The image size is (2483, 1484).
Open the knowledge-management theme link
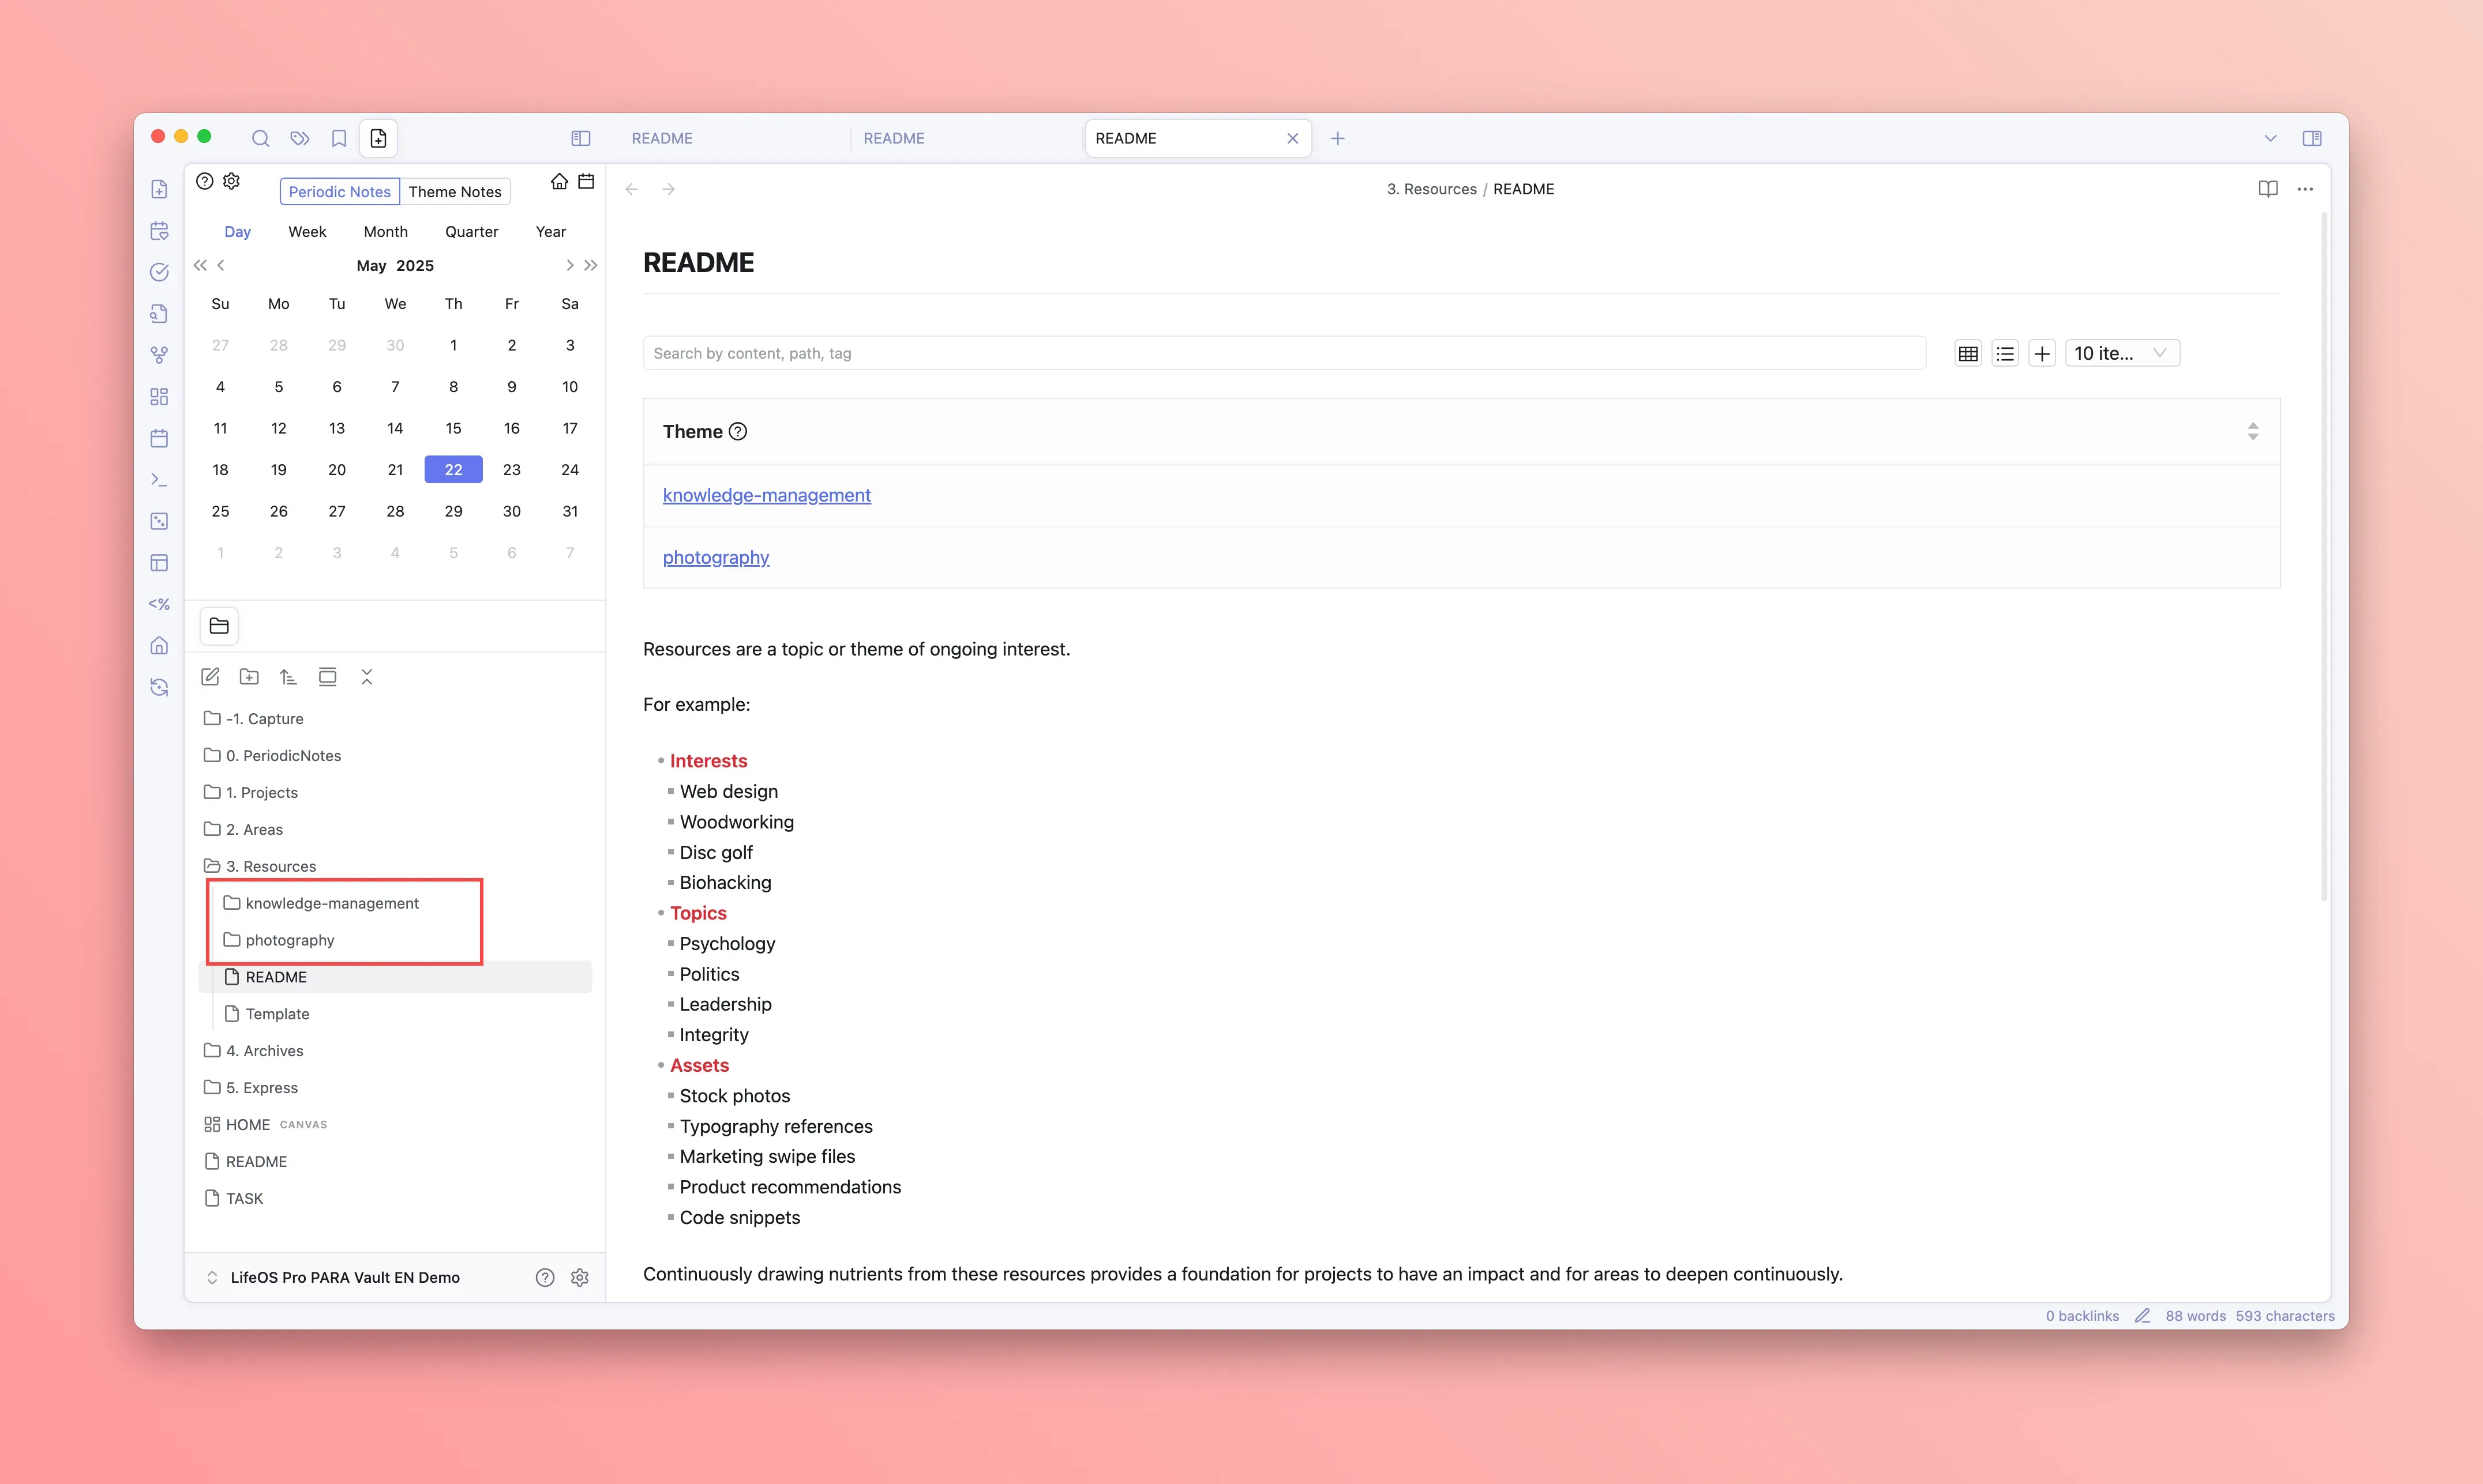pos(766,495)
